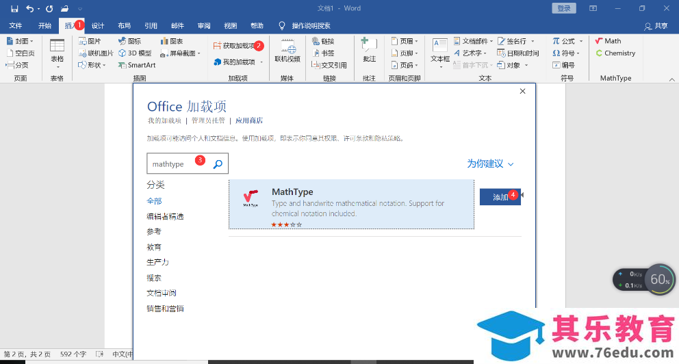Insert icons (图标) from ribbon
This screenshot has width=679, height=364.
pyautogui.click(x=129, y=41)
